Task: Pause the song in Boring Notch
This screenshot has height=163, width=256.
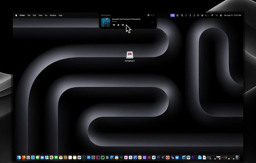Action: click(118, 25)
